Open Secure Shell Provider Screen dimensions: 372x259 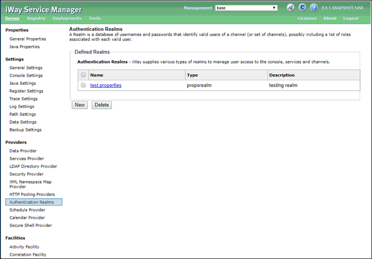pyautogui.click(x=31, y=225)
